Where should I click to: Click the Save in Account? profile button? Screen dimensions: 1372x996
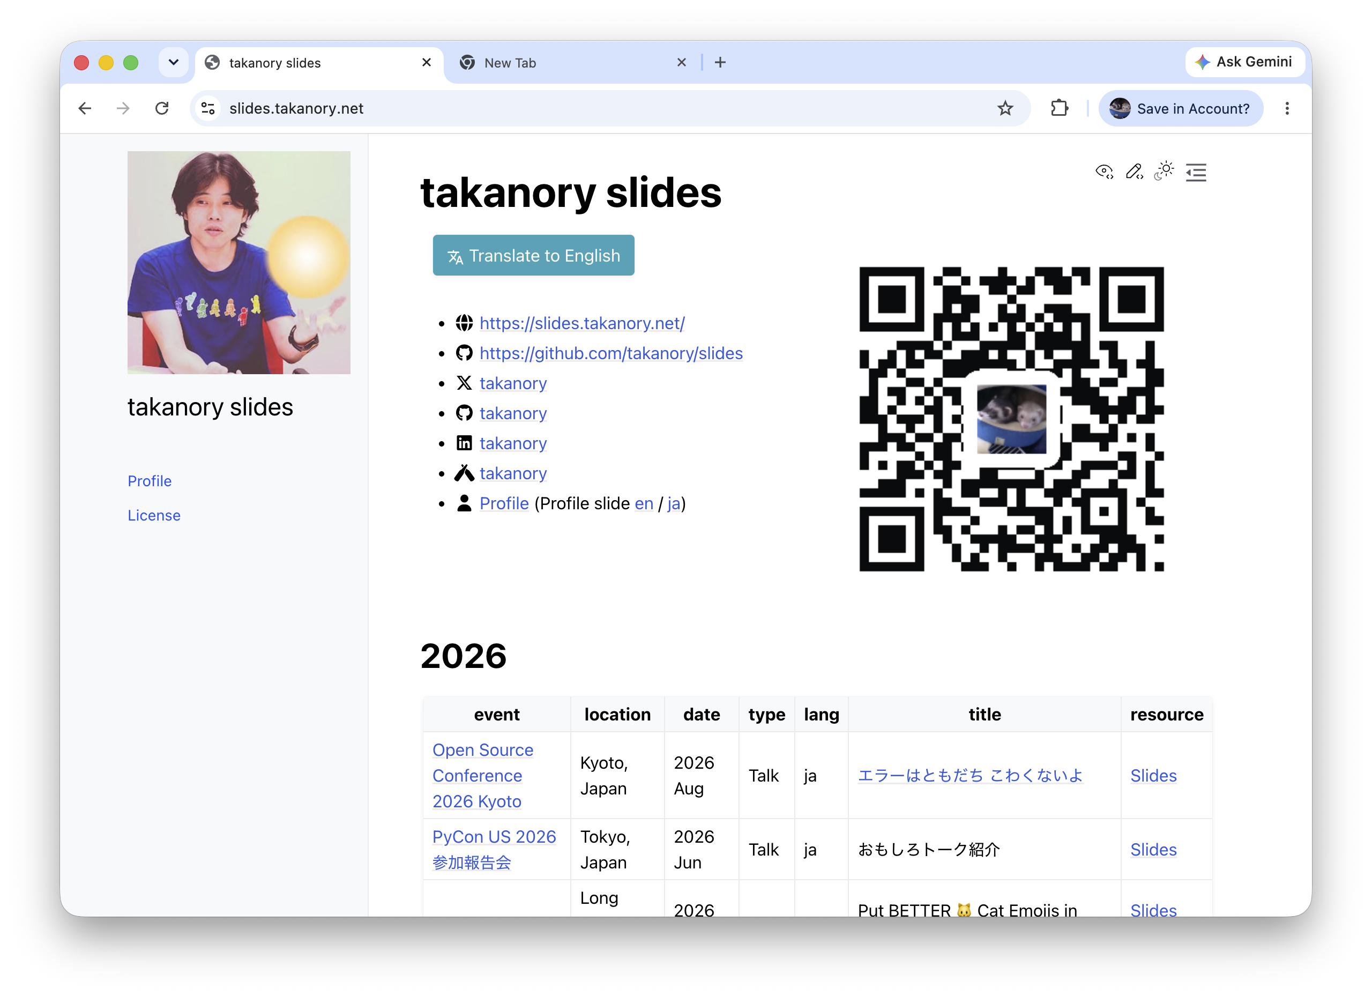(1180, 108)
